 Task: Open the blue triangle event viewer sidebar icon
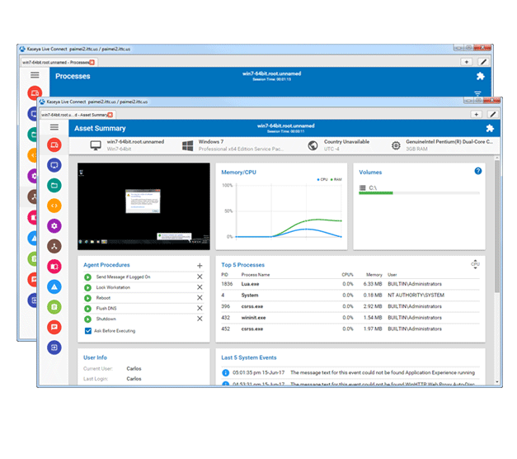click(x=54, y=286)
